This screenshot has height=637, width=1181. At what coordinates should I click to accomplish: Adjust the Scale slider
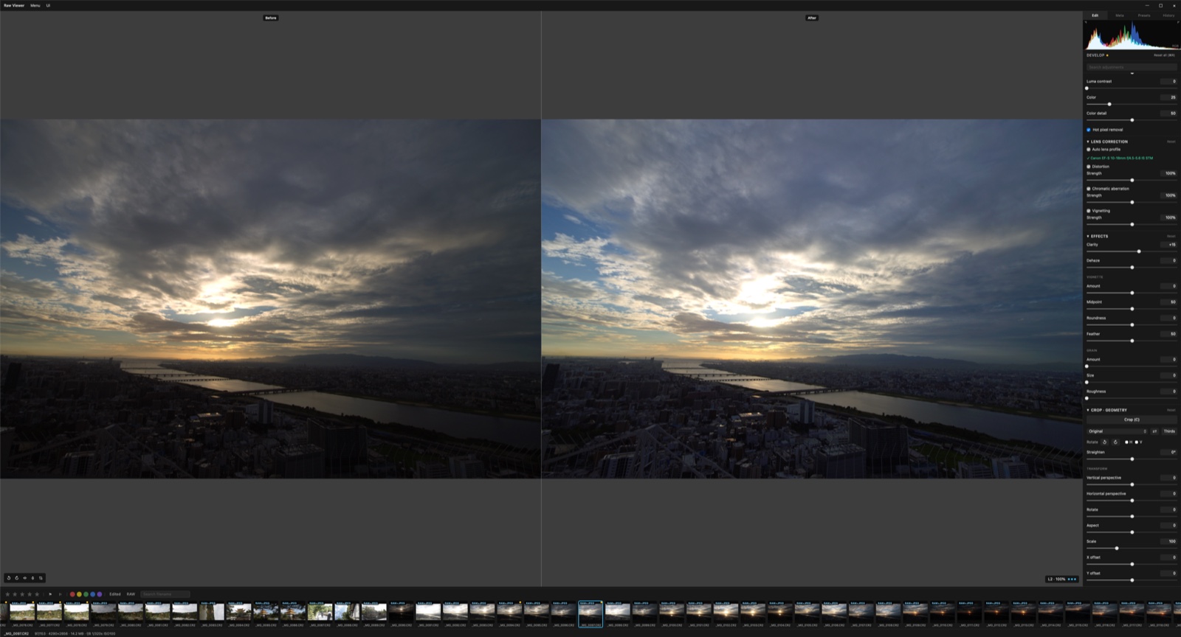coord(1132,549)
